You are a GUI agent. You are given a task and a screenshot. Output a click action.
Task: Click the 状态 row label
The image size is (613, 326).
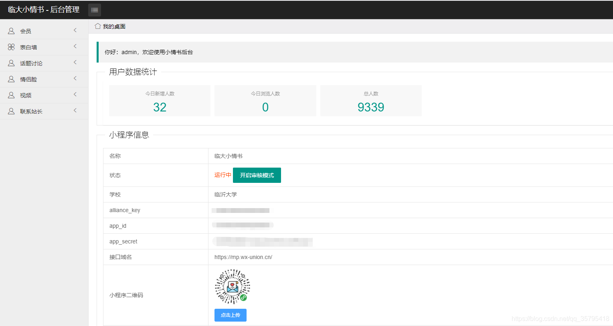tap(115, 175)
